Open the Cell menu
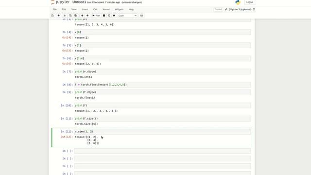Viewport: 311px width, 175px height. pos(95,9)
